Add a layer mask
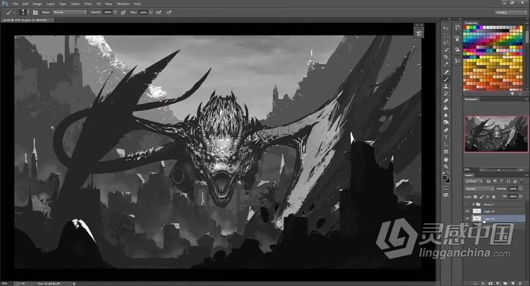This screenshot has width=530, height=286. coord(491,283)
